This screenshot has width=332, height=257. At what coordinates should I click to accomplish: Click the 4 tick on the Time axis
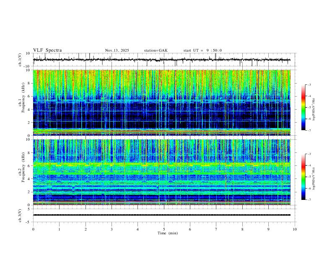click(138, 229)
